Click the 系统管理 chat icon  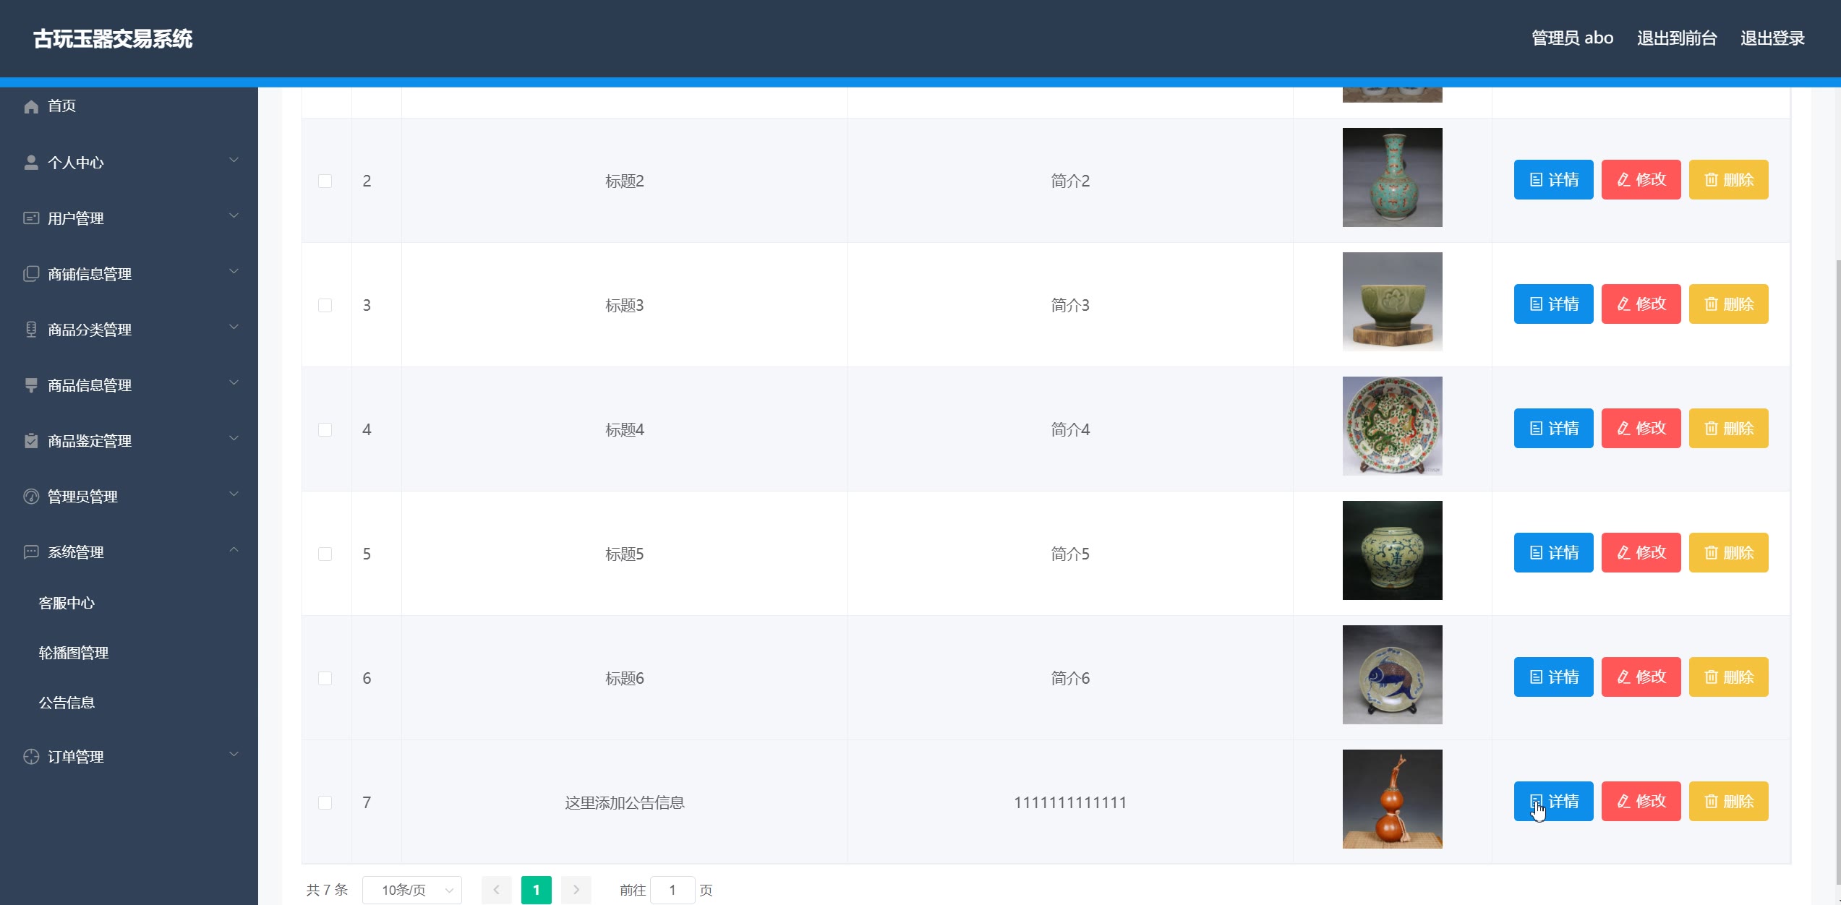tap(31, 552)
